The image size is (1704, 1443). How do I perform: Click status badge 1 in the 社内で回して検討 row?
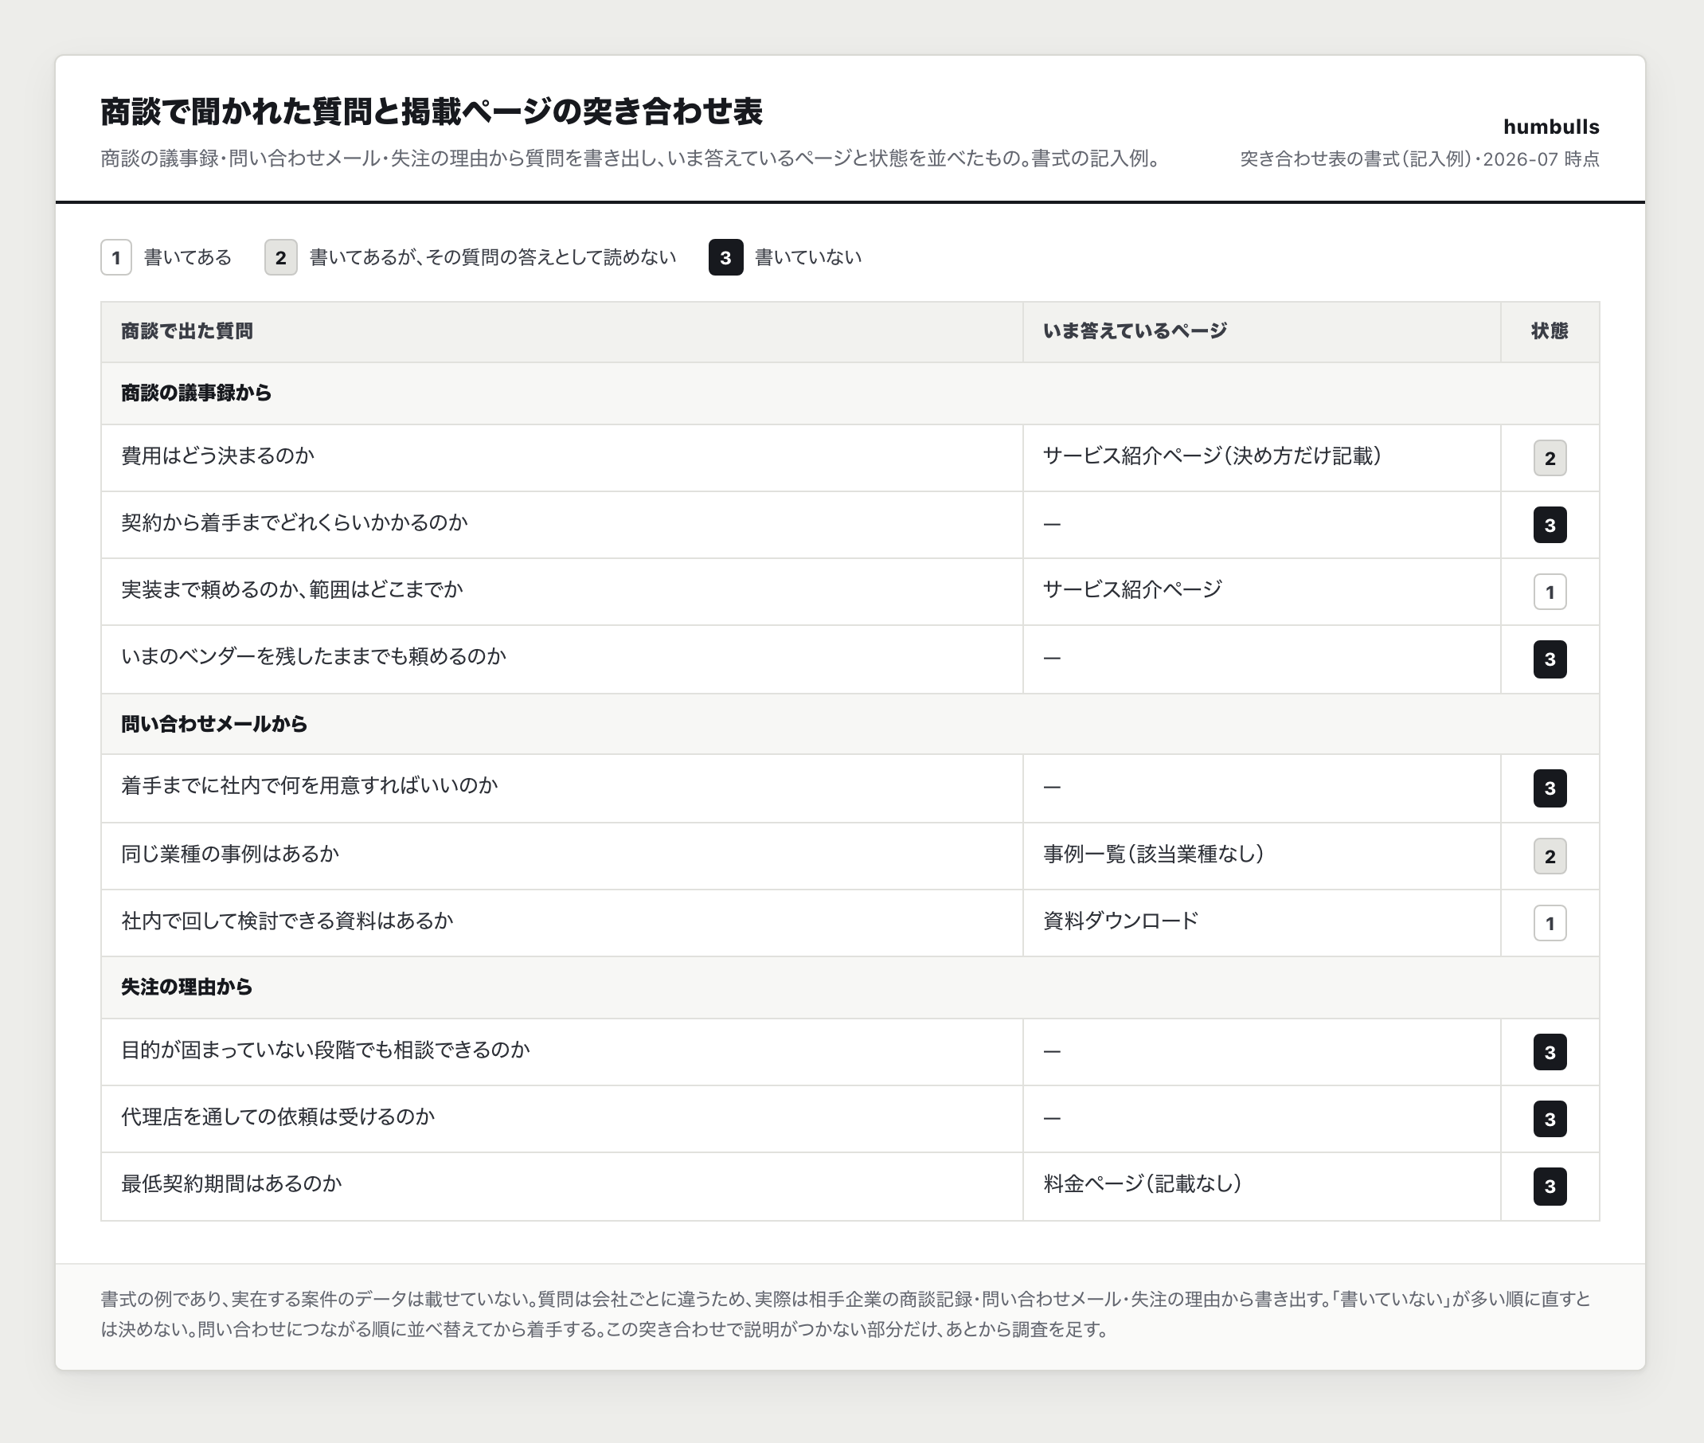[x=1550, y=924]
